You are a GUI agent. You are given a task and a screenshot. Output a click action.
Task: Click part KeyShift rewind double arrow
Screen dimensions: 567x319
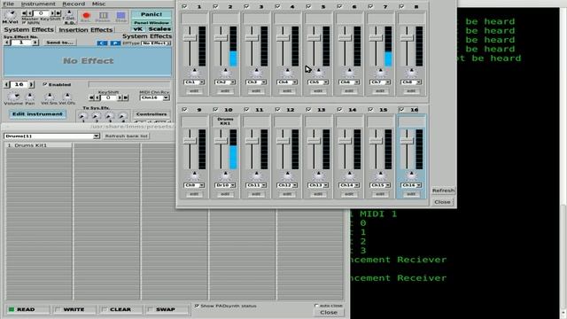91,97
